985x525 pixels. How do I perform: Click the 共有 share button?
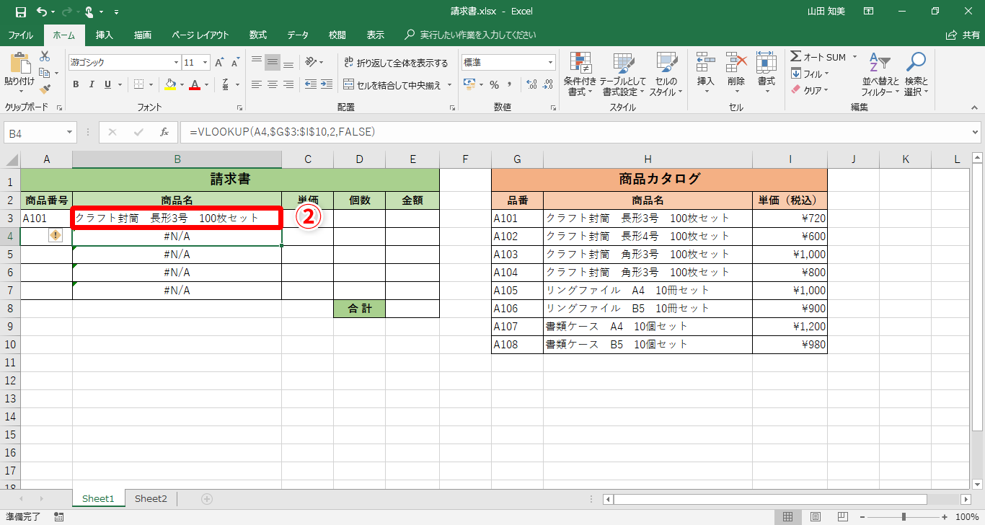coord(963,35)
